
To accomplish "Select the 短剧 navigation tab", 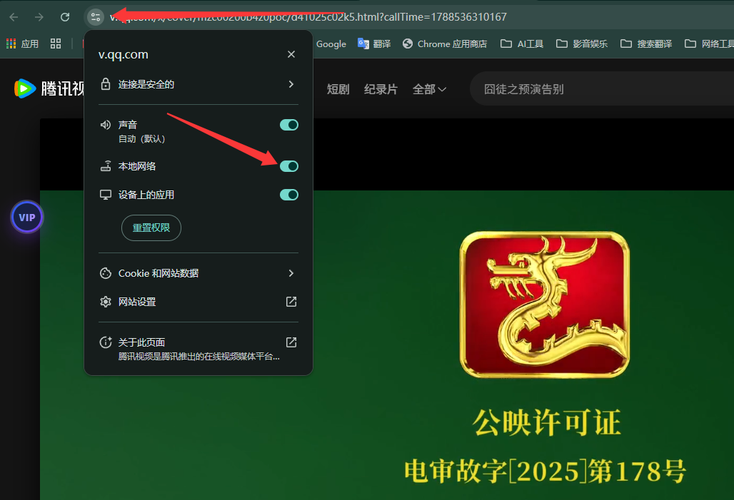I will 338,89.
